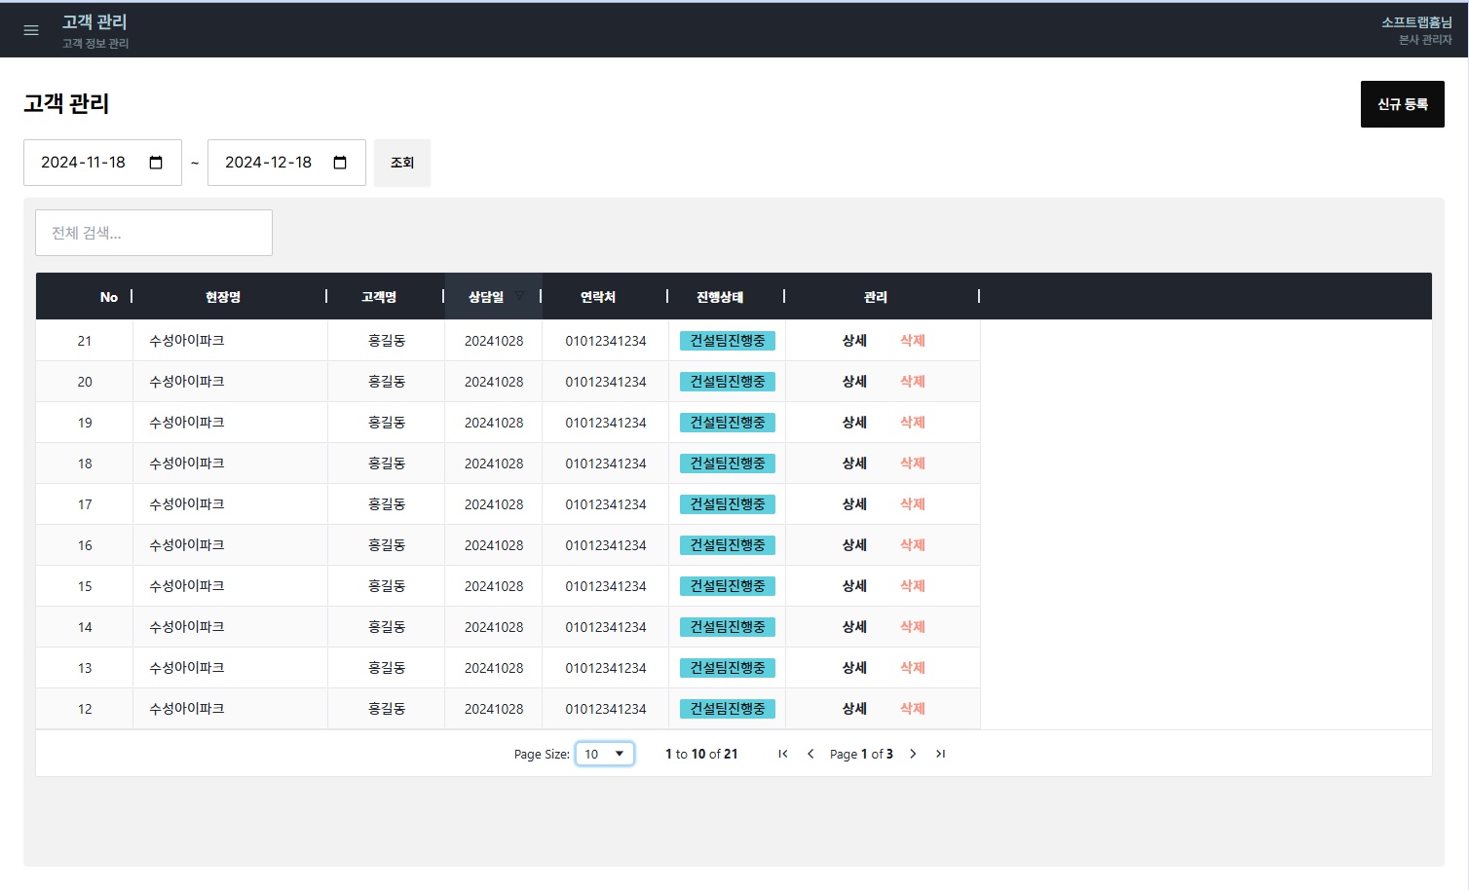The image size is (1469, 890).
Task: Delete row No 15 with 삭제
Action: tap(913, 586)
